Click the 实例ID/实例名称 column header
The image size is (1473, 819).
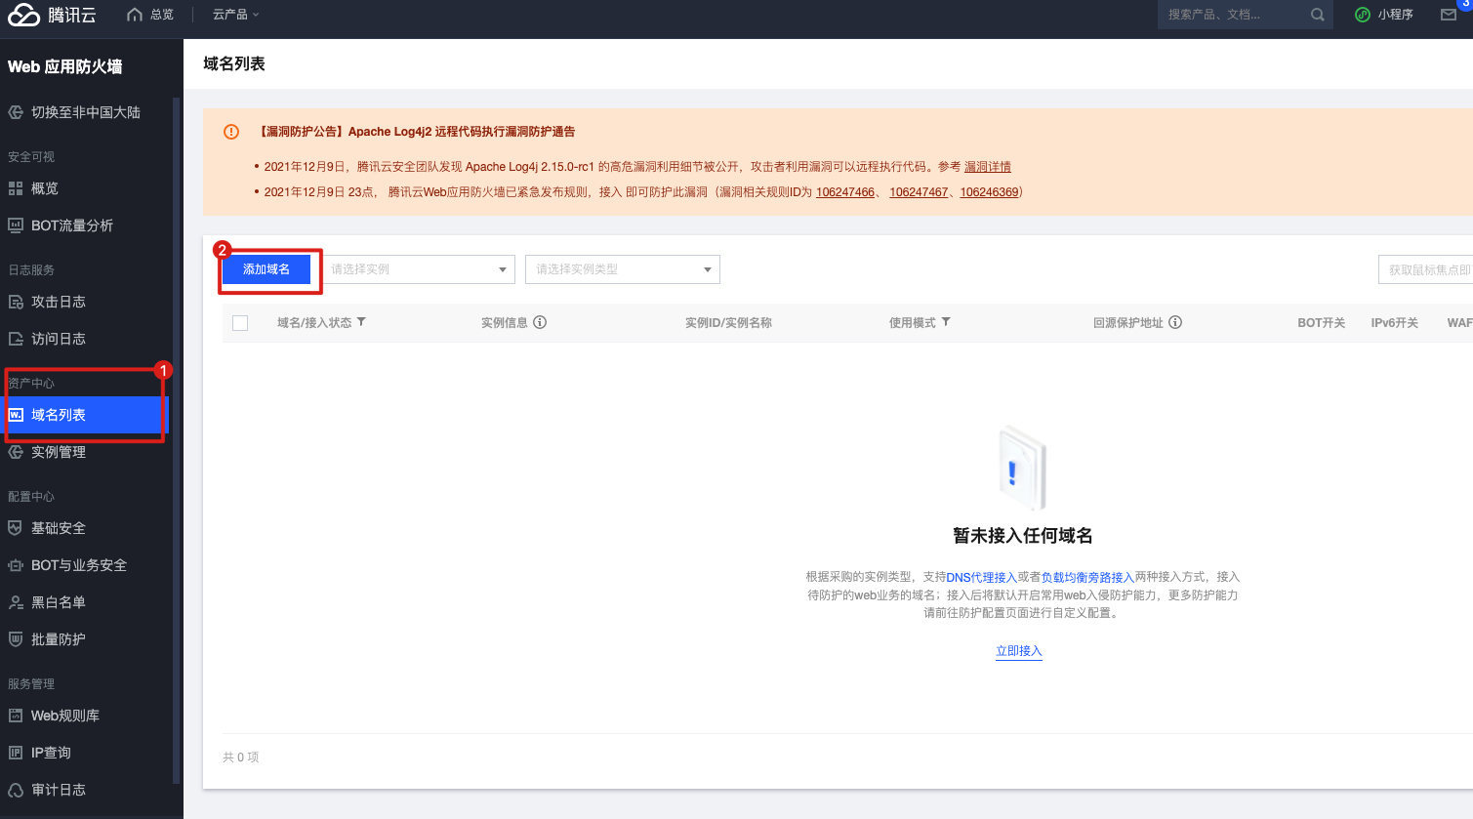tap(728, 323)
